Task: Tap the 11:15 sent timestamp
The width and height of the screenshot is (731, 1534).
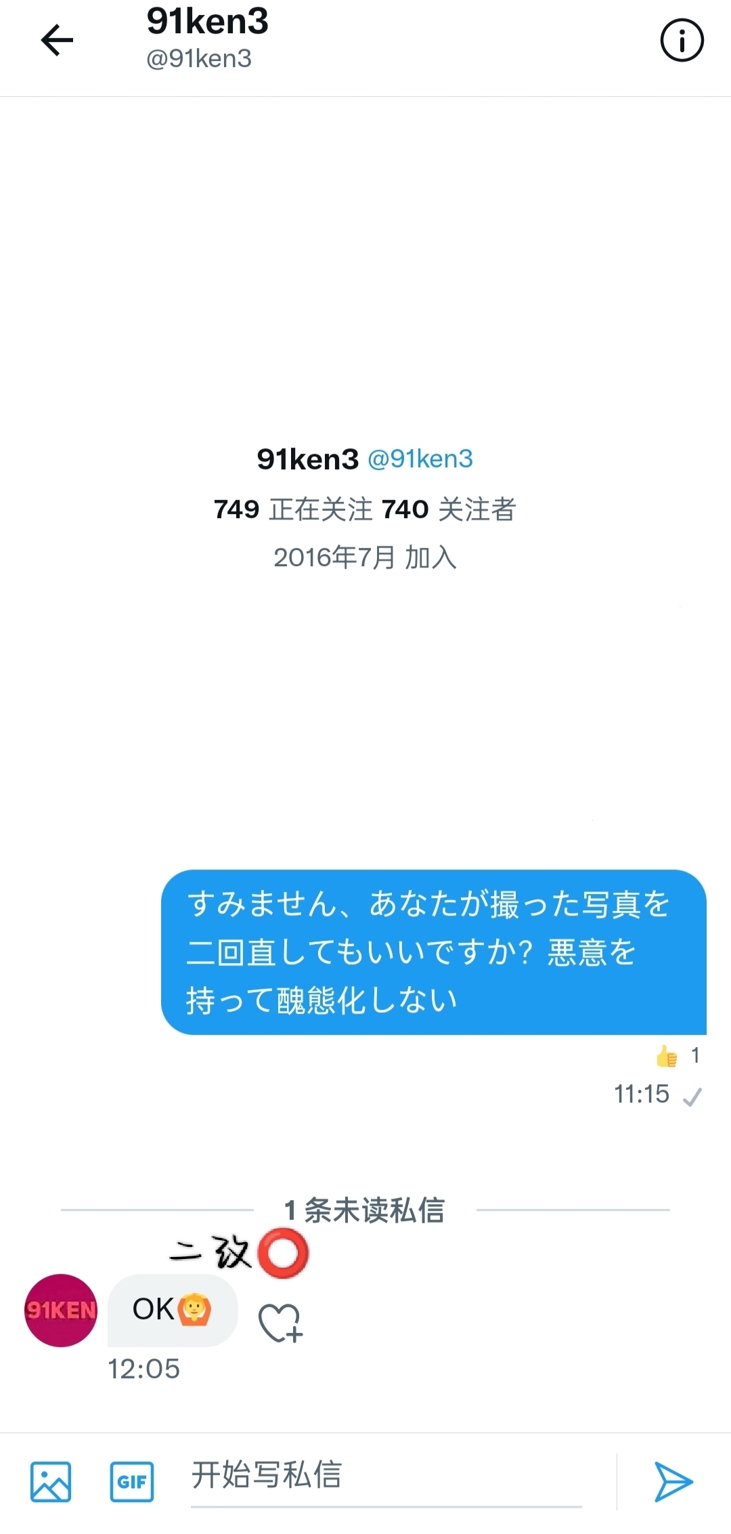Action: click(x=642, y=1094)
